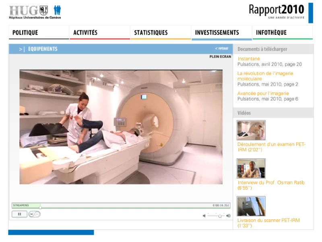Image resolution: width=322 pixels, height=242 pixels.
Task: Click 'Pulsations, avril 2010, page 20' text
Action: [x=270, y=65]
